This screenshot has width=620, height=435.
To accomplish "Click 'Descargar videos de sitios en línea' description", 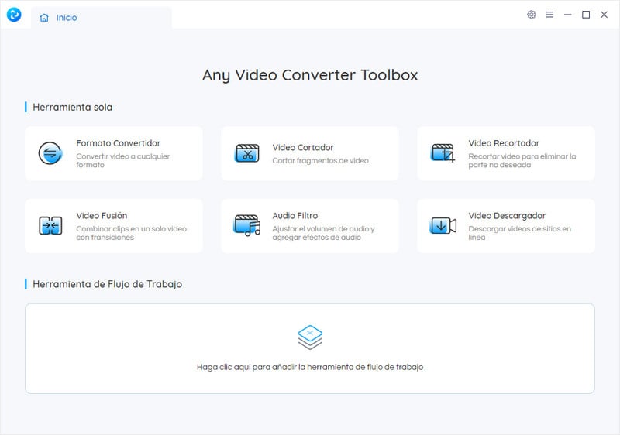I will (519, 233).
